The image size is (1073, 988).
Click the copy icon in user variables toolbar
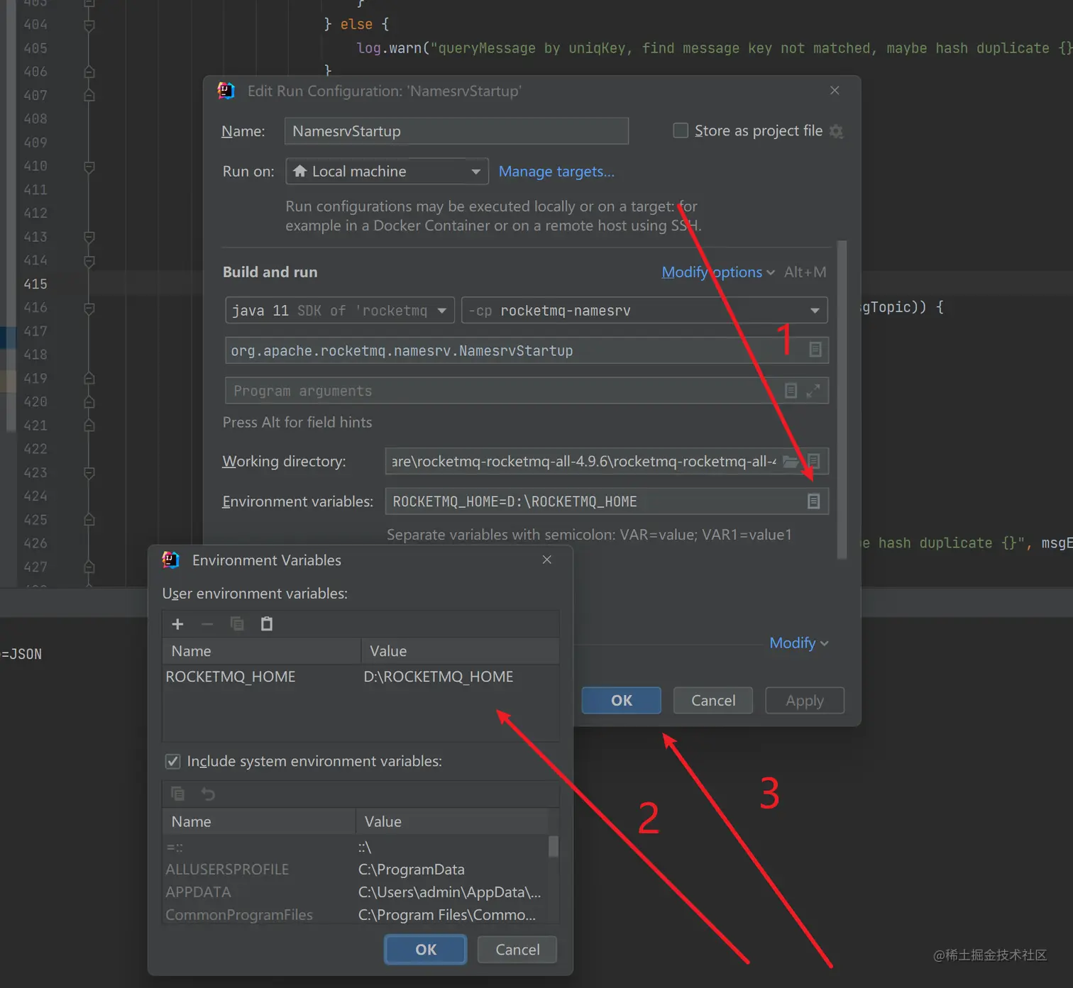237,624
